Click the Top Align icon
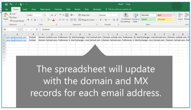The height and width of the screenshot is (110, 191). 60,15
